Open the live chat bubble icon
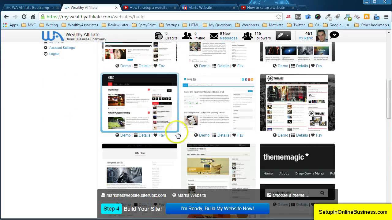Image resolution: width=392 pixels, height=220 pixels. point(334,35)
